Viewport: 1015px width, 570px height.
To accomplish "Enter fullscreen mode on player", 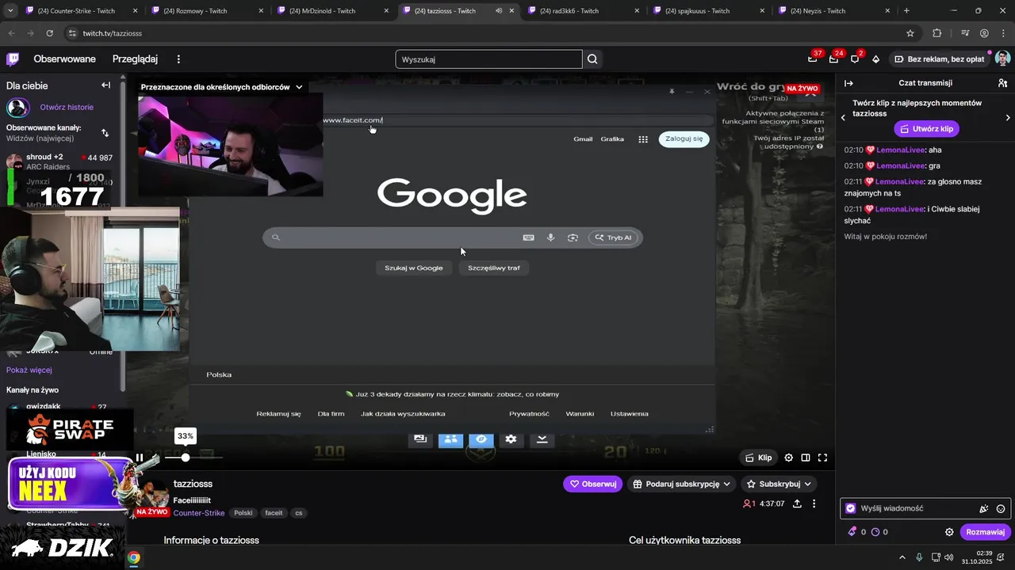I will pyautogui.click(x=822, y=458).
